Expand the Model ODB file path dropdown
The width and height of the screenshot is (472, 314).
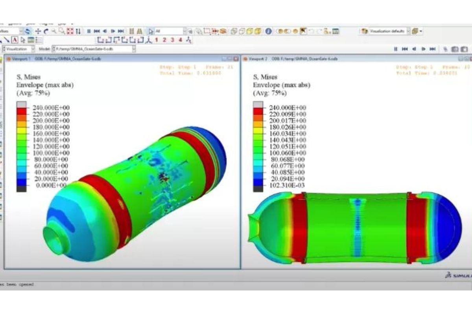pyautogui.click(x=134, y=49)
